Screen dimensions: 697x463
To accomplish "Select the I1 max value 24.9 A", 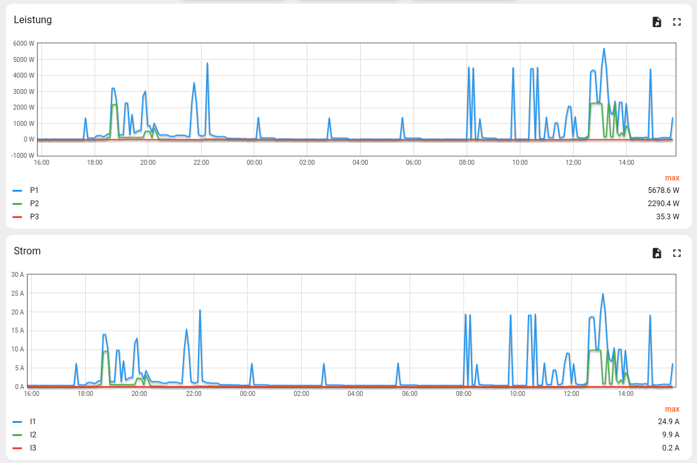I will pyautogui.click(x=668, y=422).
